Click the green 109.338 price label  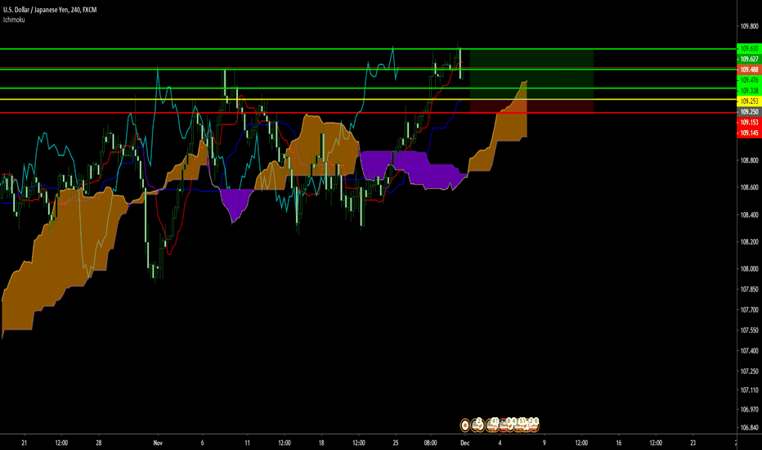749,91
